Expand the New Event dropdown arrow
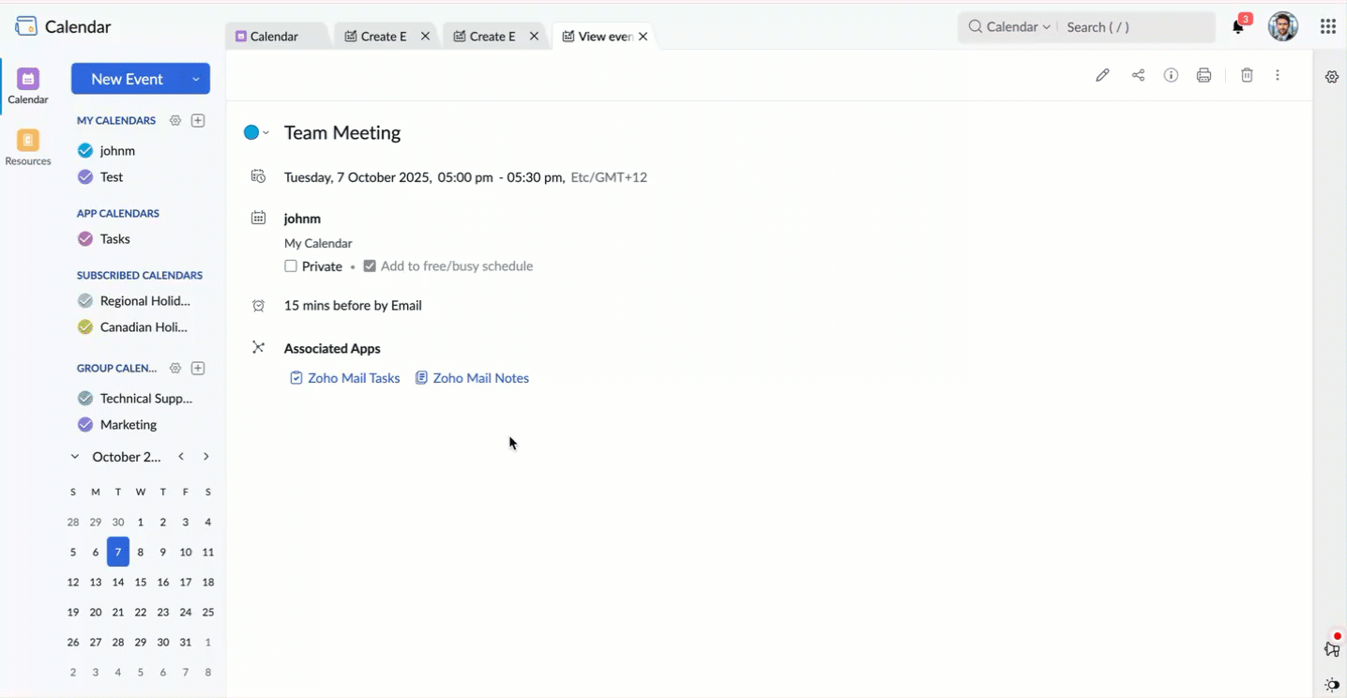The image size is (1347, 698). (195, 79)
